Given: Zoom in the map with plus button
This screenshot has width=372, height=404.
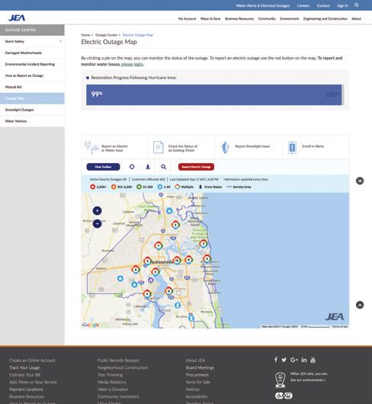Looking at the screenshot, I should tap(97, 210).
